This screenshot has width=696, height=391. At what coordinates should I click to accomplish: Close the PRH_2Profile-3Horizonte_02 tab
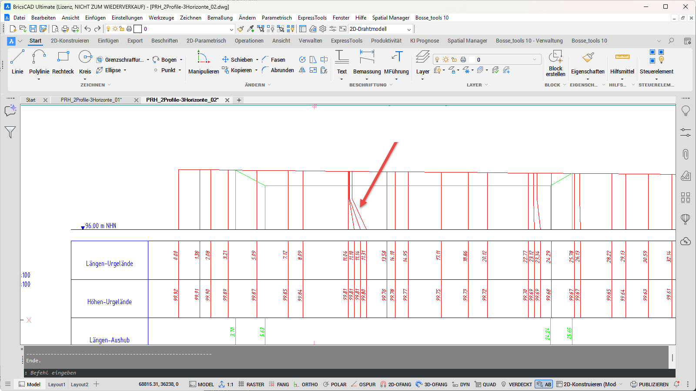coord(227,100)
